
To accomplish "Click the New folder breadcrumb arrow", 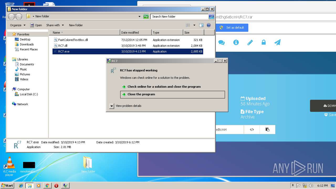I will [33, 16].
